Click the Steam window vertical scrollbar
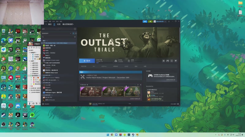245x137 pixels. tap(179, 35)
